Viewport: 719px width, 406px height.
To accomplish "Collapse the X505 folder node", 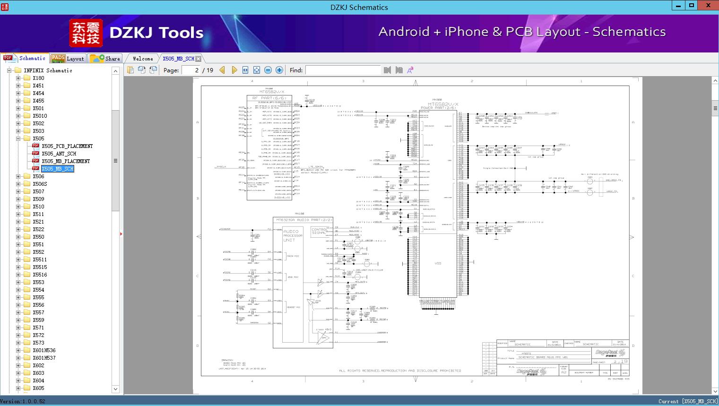I will [18, 138].
